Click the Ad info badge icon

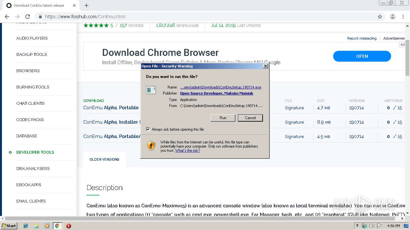click(402, 45)
